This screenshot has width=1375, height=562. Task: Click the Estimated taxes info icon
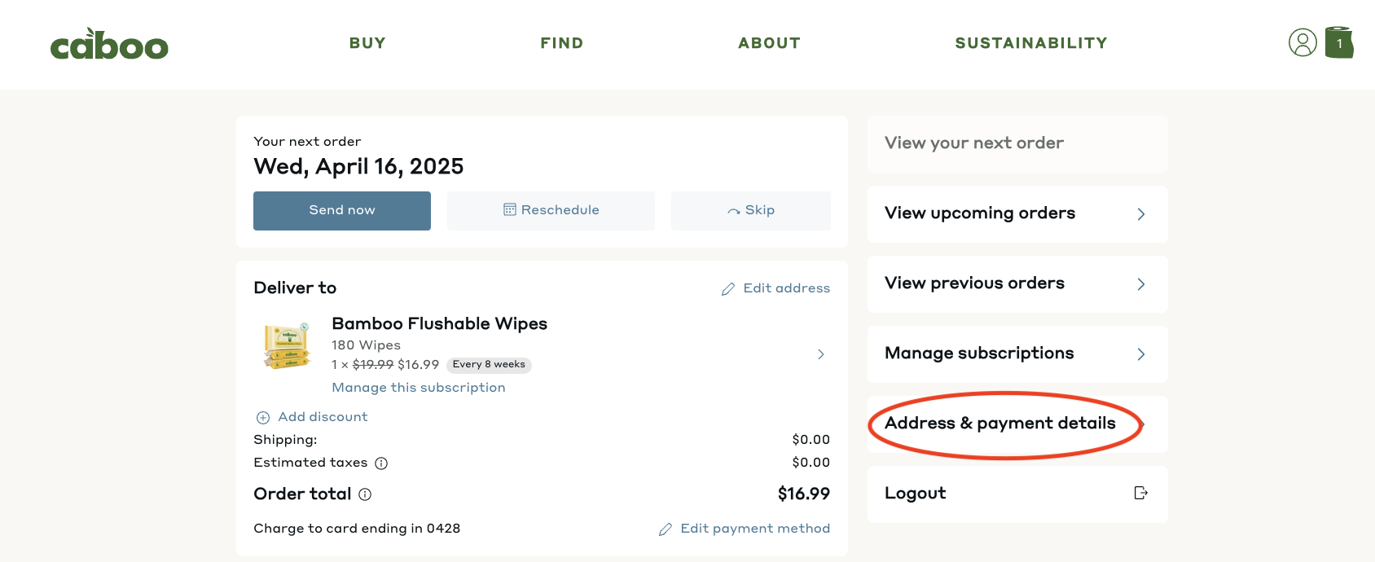click(x=381, y=463)
